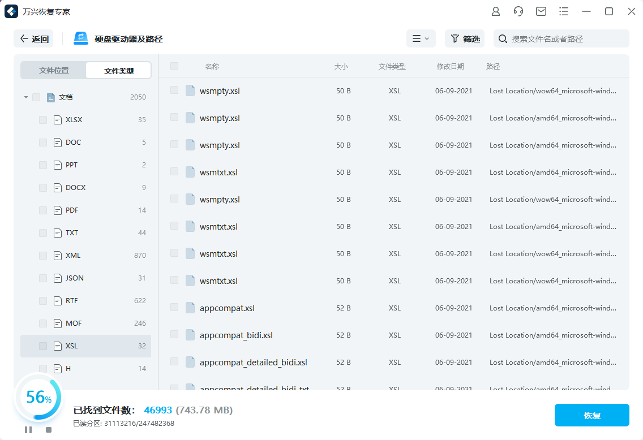Viewport: 643px width, 440px height.
Task: Check the checkbox next to appcompat.xsl
Action: [x=174, y=308]
